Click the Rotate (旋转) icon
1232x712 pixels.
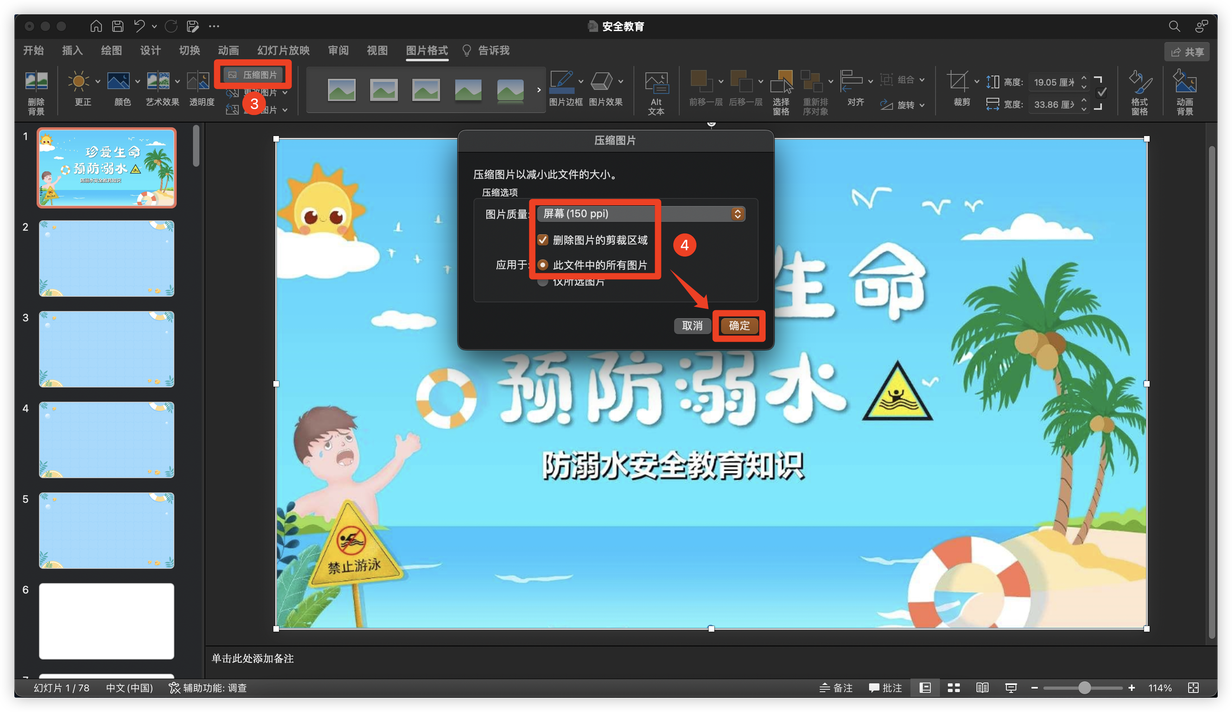[886, 105]
